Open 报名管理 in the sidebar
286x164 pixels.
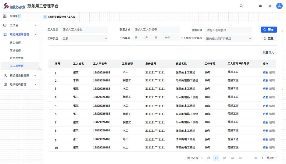(15, 43)
